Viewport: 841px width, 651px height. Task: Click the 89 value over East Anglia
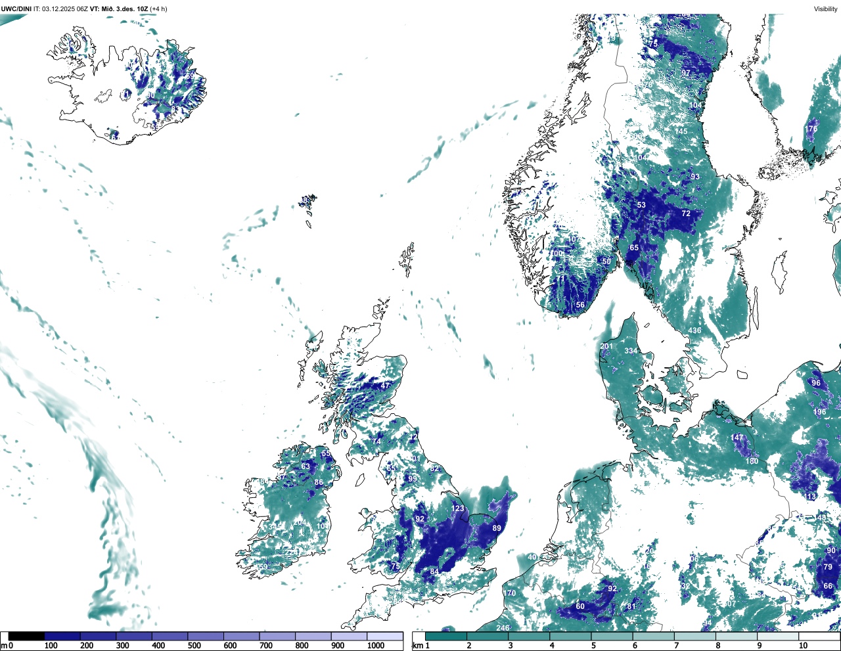(x=497, y=528)
